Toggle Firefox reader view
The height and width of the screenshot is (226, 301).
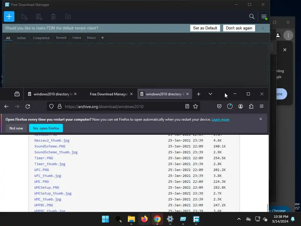pyautogui.click(x=187, y=106)
